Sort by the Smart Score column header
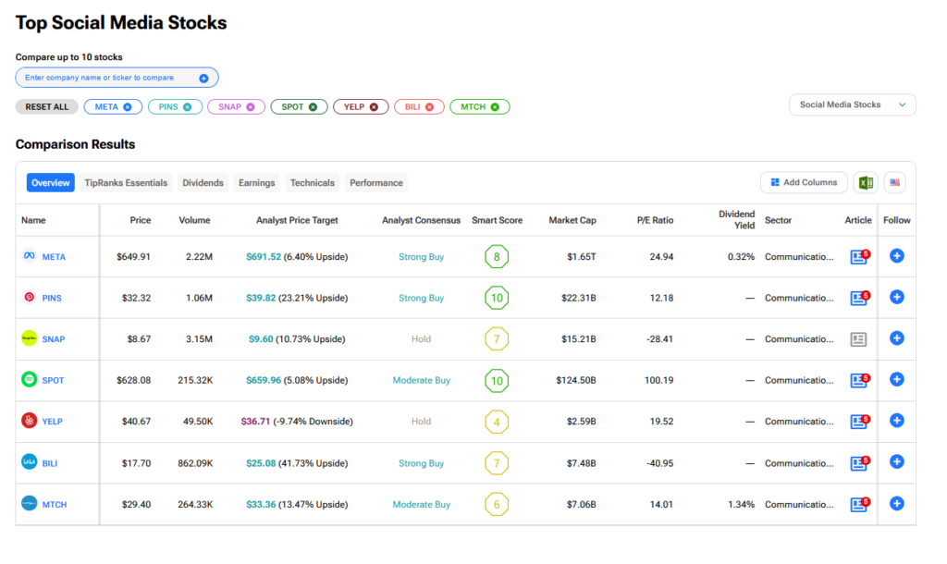This screenshot has width=947, height=564. pyautogui.click(x=497, y=220)
